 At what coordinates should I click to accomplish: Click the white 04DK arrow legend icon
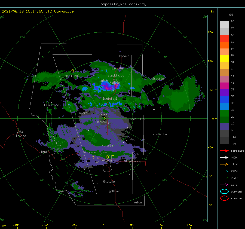tap(224, 158)
